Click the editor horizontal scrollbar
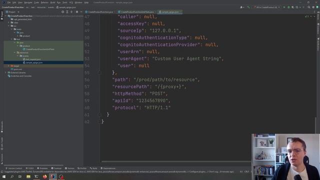Viewport: 320px width, 180px height. (176, 161)
